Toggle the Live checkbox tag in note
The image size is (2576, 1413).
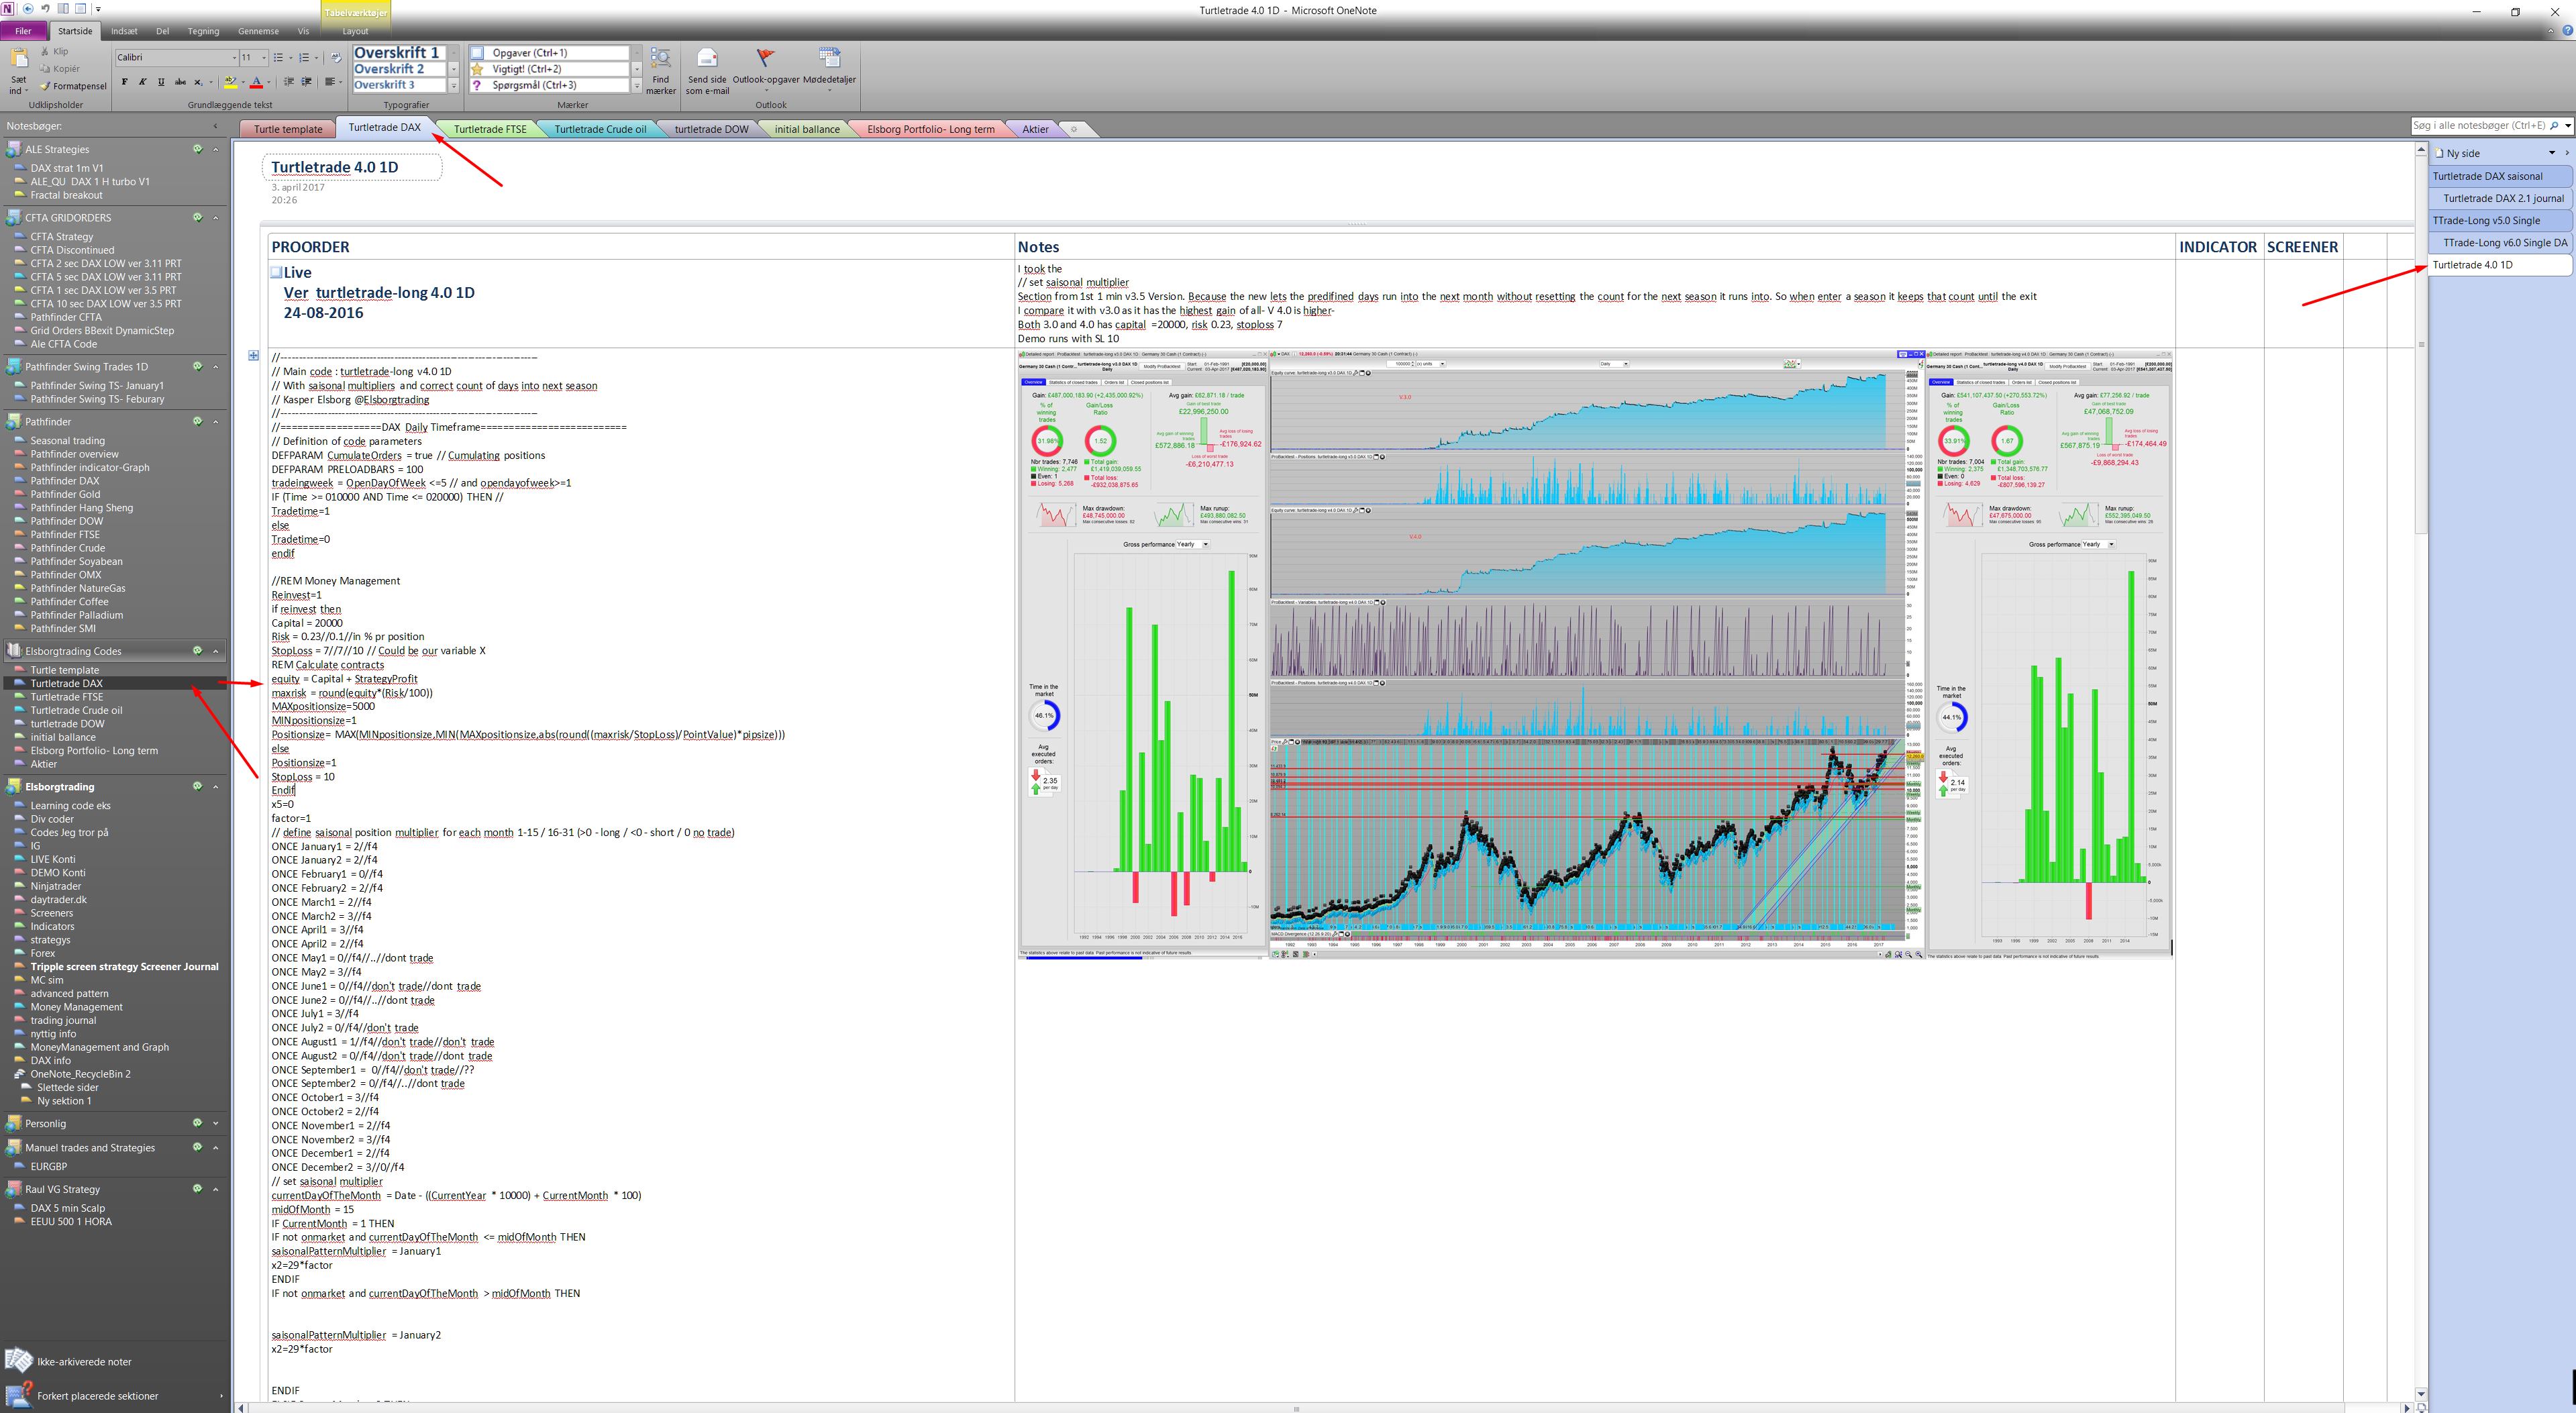tap(276, 272)
